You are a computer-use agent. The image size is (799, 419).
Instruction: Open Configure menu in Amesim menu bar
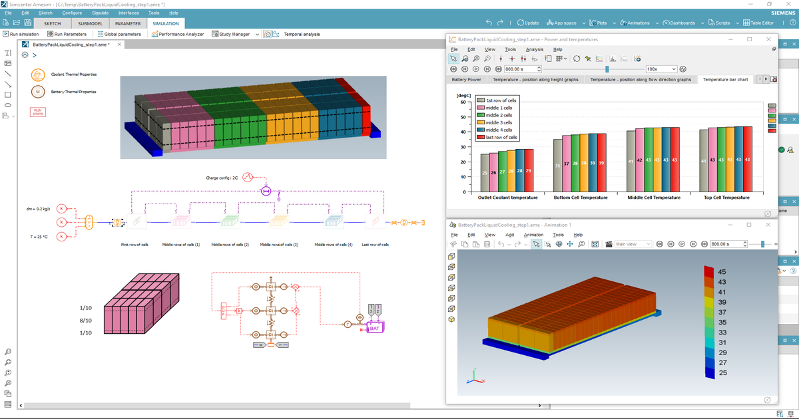[x=72, y=13]
